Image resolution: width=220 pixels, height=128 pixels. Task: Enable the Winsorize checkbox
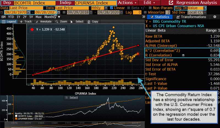[x=146, y=13]
